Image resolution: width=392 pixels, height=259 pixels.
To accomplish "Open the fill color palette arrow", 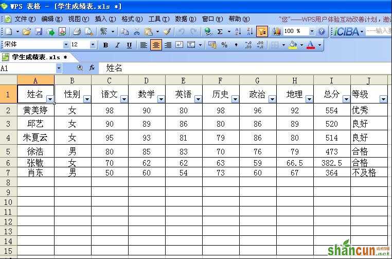I will tap(301, 45).
